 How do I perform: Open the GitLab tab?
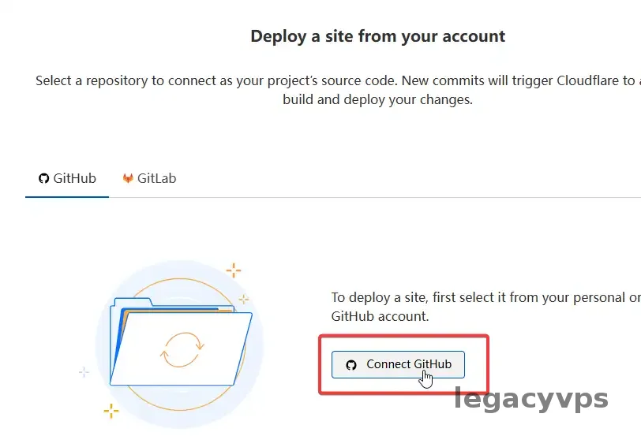coord(149,178)
